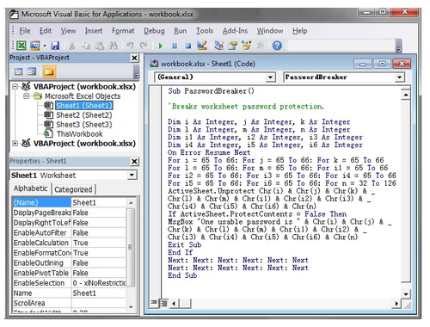Click the View Microsoft Excel icon
The height and width of the screenshot is (327, 430).
coord(21,46)
